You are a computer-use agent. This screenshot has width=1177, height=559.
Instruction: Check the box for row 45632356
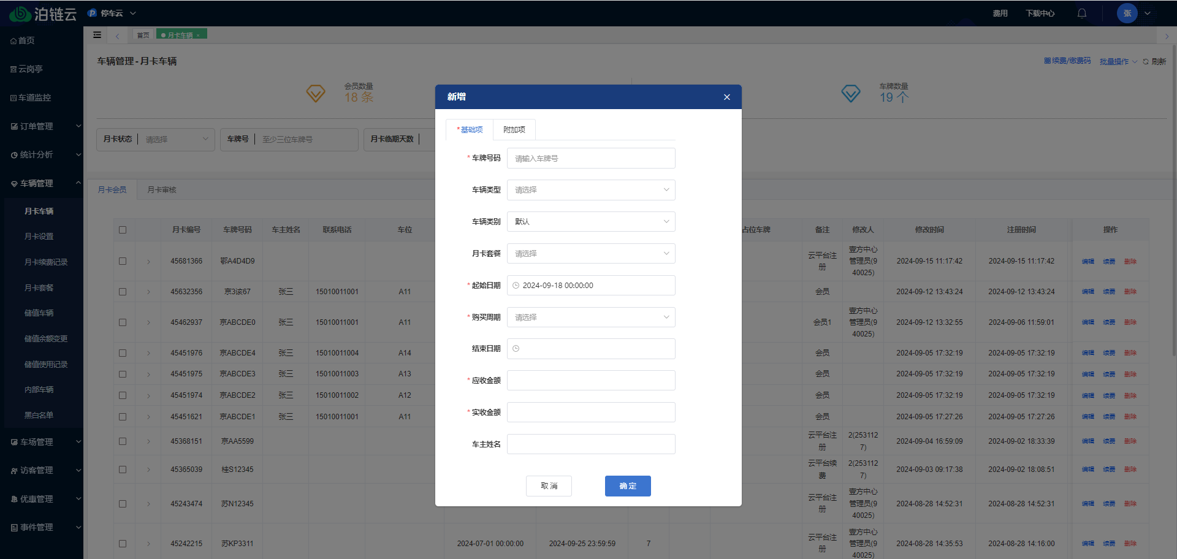(x=123, y=292)
